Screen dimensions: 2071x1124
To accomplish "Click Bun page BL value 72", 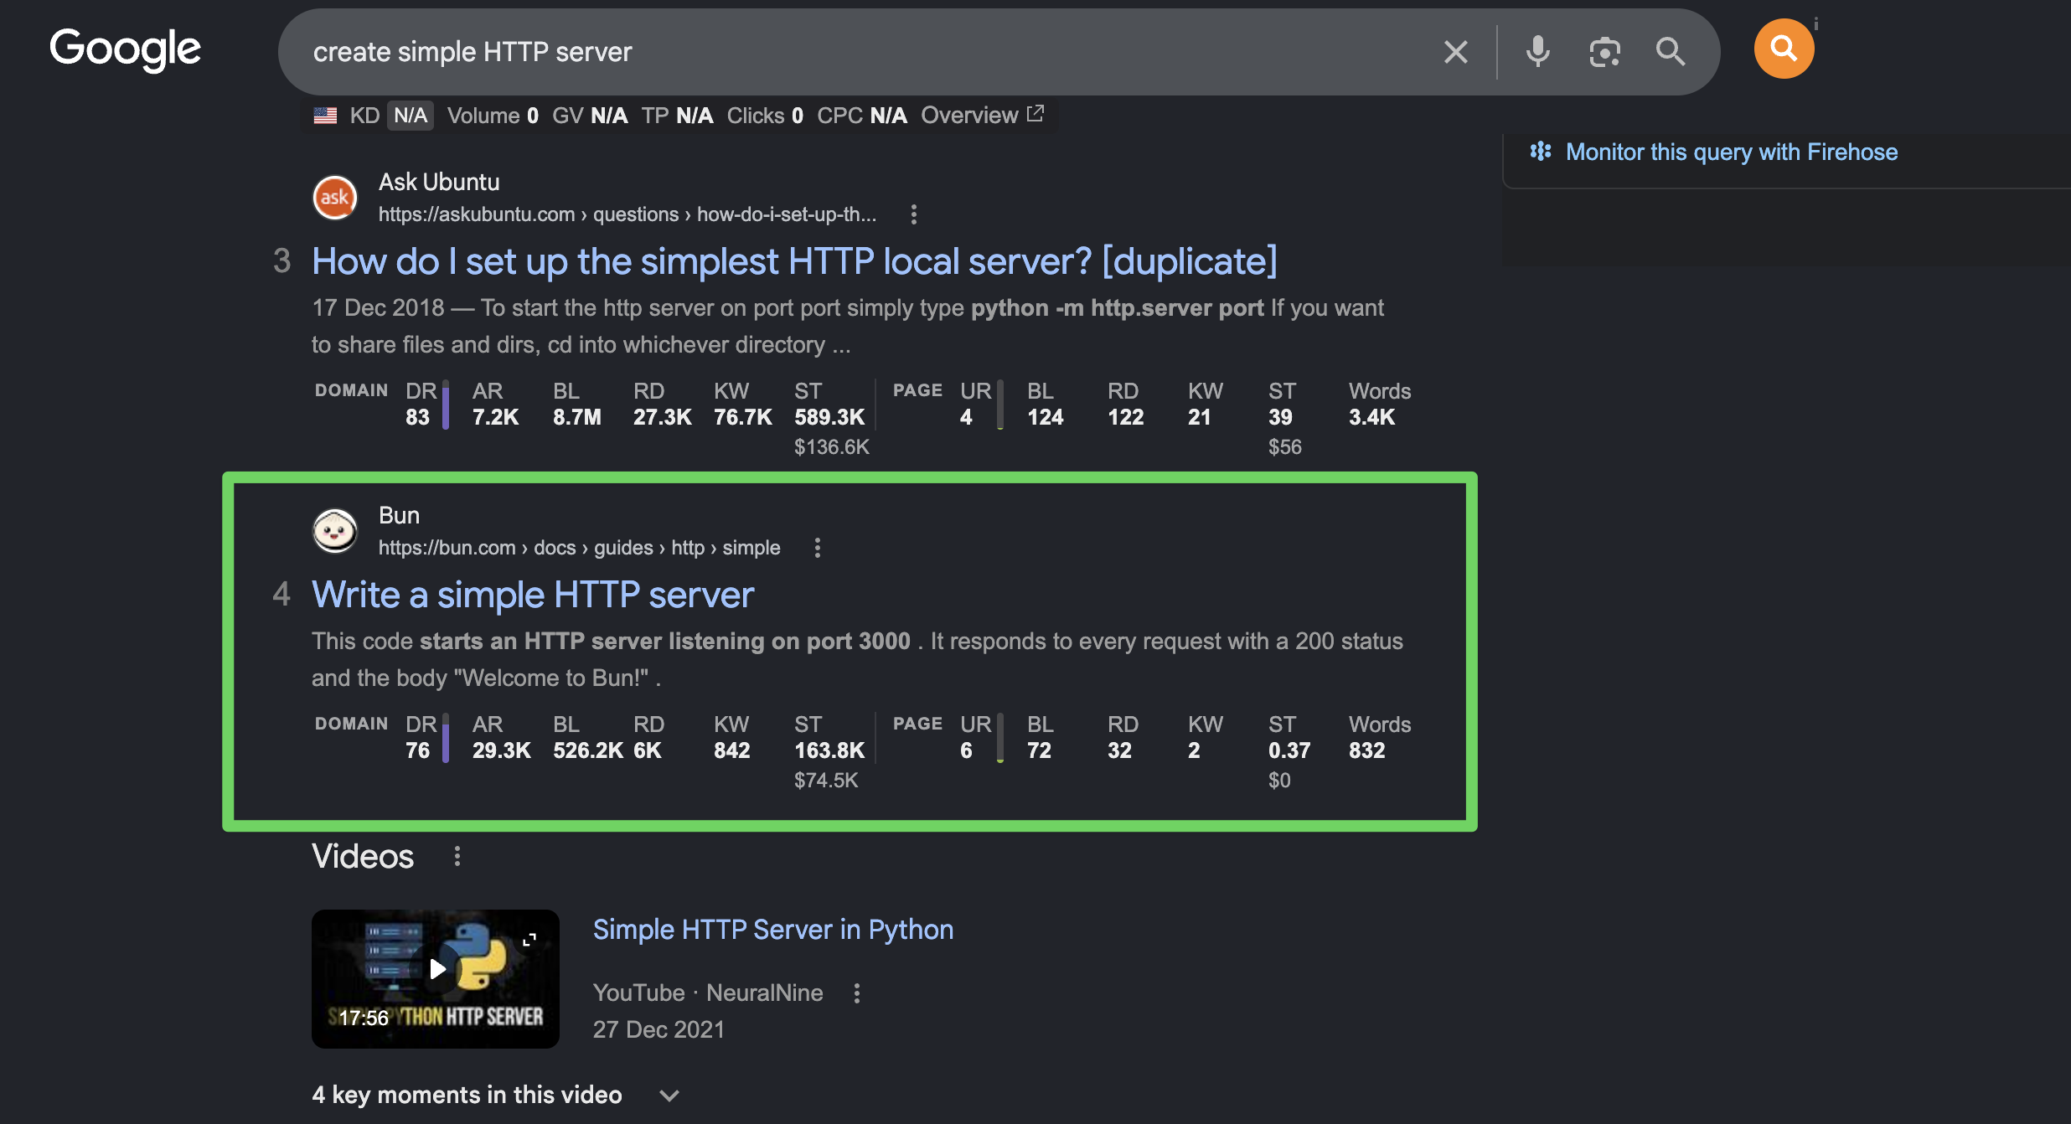I will [1039, 750].
